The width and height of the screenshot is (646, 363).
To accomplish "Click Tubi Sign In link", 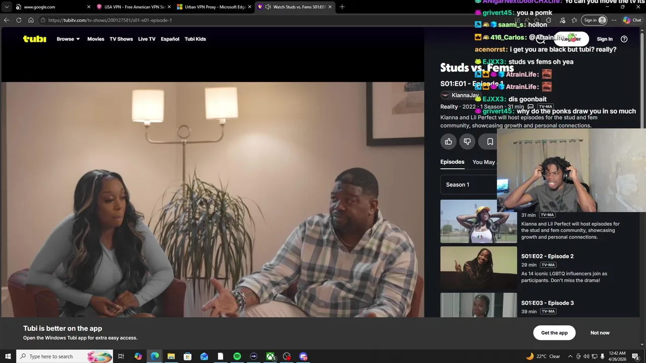I will click(605, 39).
